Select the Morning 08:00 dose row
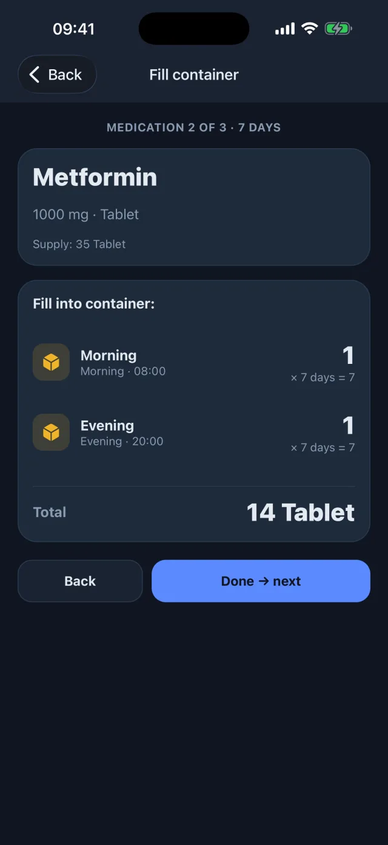 coord(194,363)
